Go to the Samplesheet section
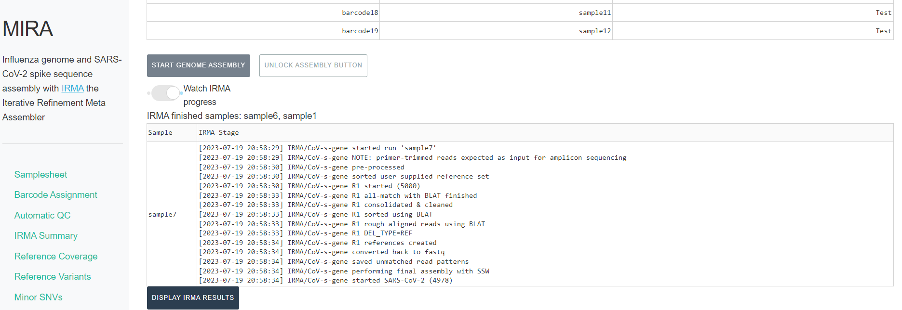Image resolution: width=902 pixels, height=310 pixels. click(40, 175)
